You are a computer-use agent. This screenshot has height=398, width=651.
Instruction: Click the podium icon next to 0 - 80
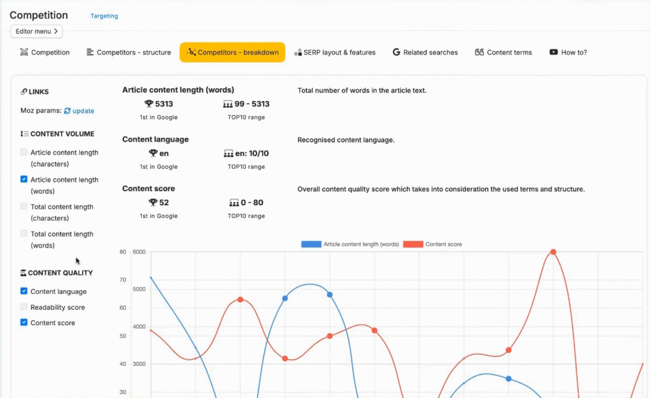[x=234, y=202]
